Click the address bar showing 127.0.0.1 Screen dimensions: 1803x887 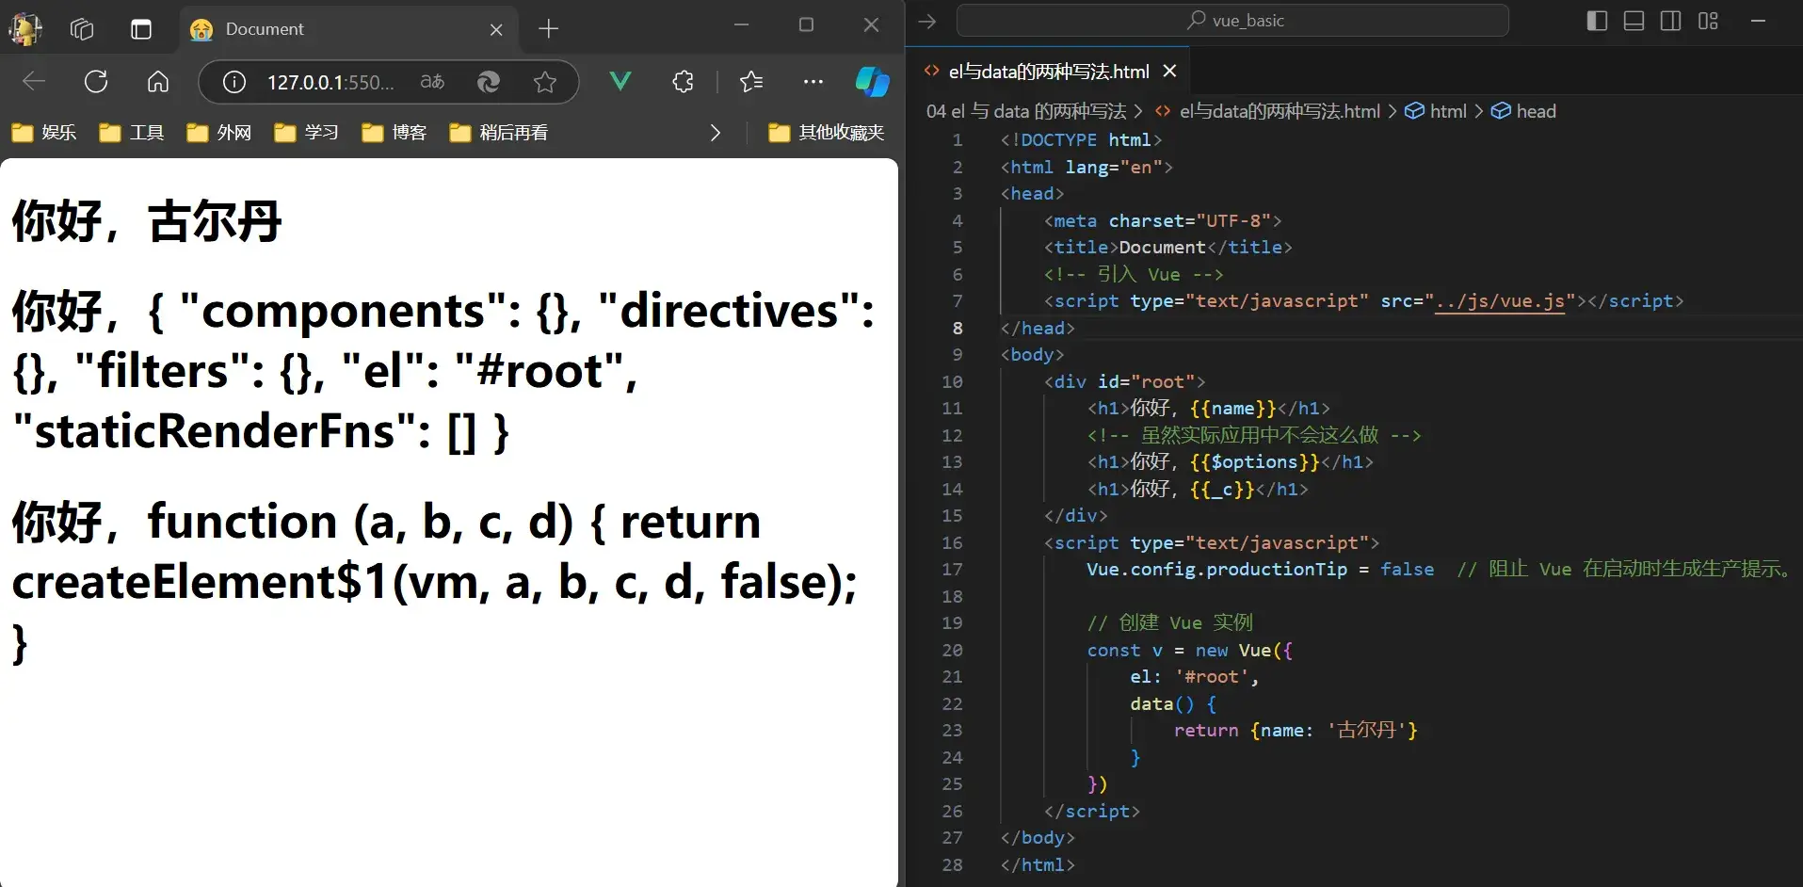(330, 83)
